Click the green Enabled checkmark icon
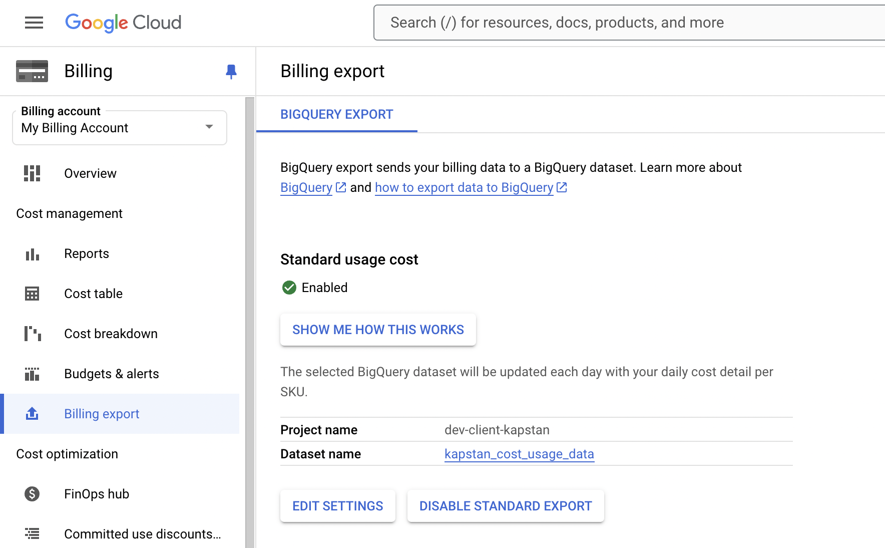 [289, 288]
